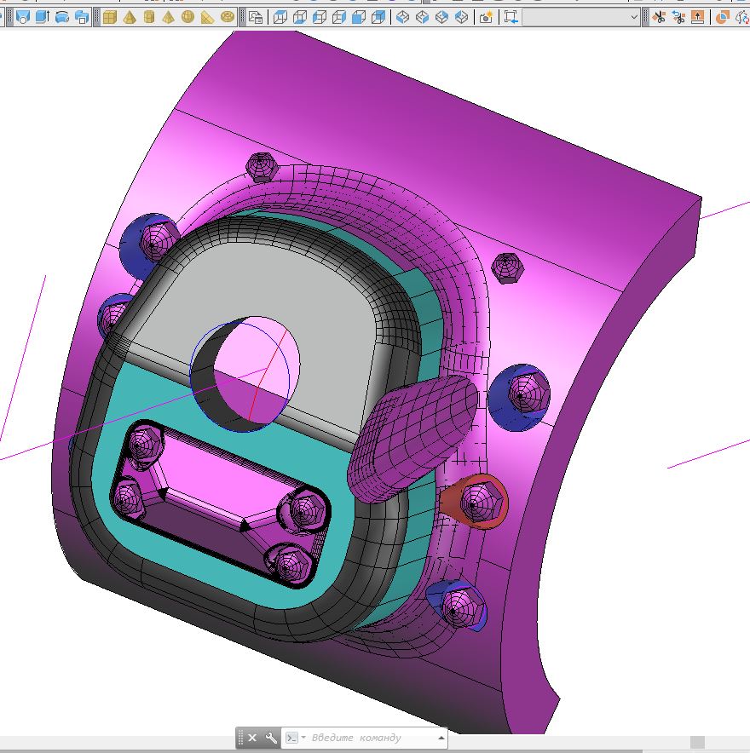Select the Mesh Cone primitive tool
750x753 pixels.
130,18
